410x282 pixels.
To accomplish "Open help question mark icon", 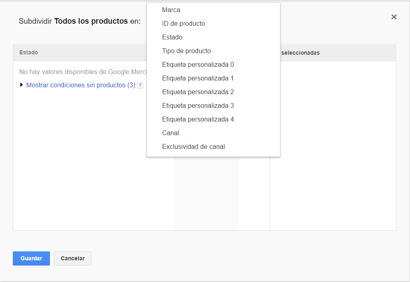I will coord(140,85).
